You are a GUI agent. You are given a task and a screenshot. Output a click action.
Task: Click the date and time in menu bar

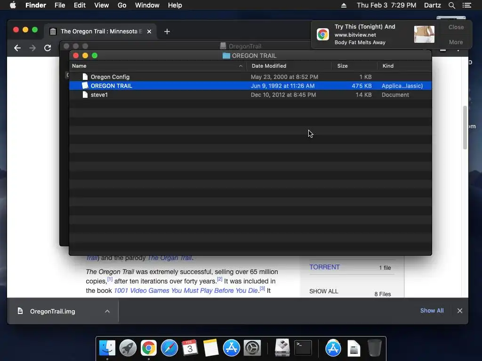pyautogui.click(x=386, y=5)
